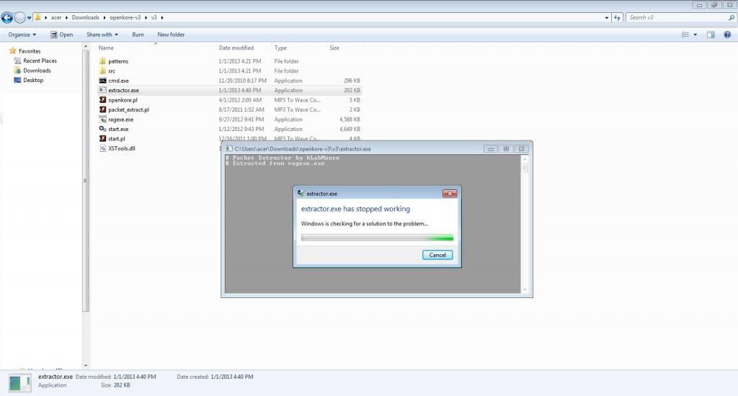Minimize the console window
Screen dimensions: 738x396
490,148
